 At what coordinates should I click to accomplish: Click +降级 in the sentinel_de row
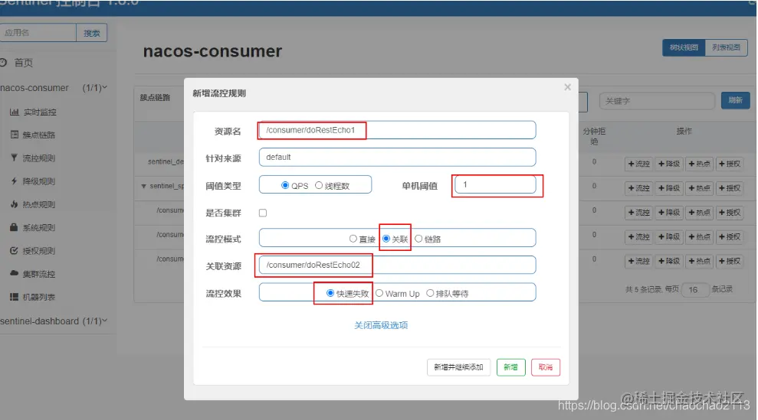tap(668, 164)
